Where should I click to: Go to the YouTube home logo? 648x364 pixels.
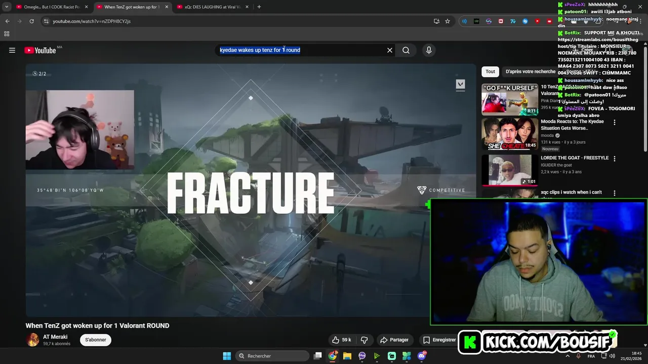[40, 50]
